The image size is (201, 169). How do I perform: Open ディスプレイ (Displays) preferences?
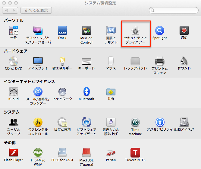coord(38,61)
